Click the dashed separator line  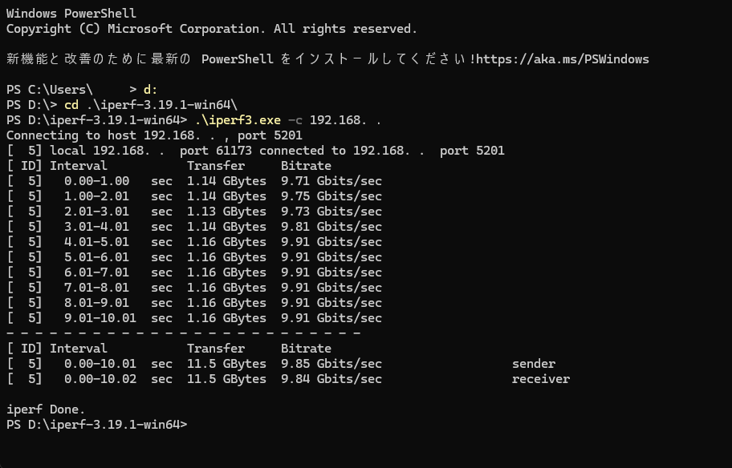click(184, 333)
